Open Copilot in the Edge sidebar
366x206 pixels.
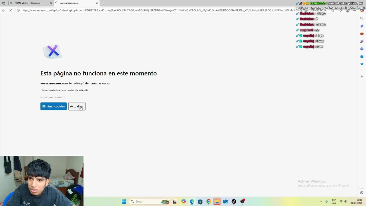pyautogui.click(x=362, y=10)
